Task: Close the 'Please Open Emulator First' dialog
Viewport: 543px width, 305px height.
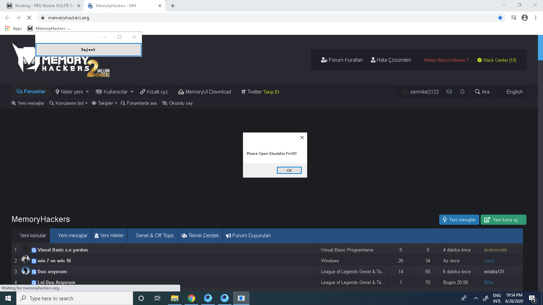Action: pyautogui.click(x=302, y=138)
